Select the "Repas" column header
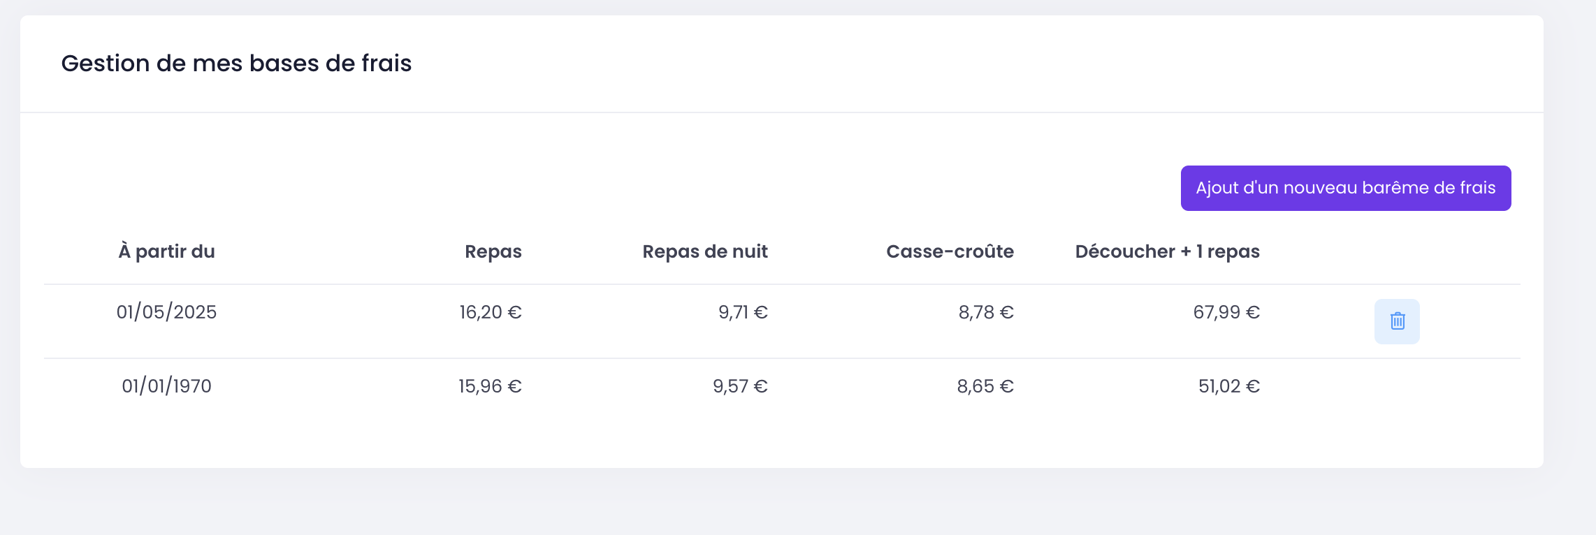The width and height of the screenshot is (1596, 535). pos(493,251)
